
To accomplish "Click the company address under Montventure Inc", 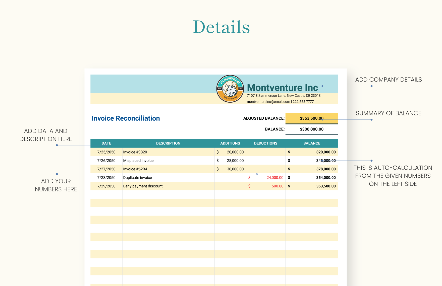I will tap(284, 95).
